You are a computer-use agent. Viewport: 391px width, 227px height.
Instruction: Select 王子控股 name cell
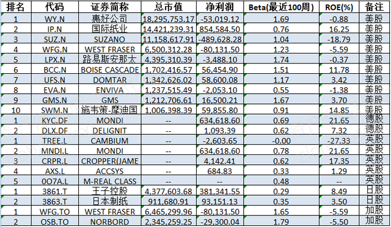[x=110, y=192]
